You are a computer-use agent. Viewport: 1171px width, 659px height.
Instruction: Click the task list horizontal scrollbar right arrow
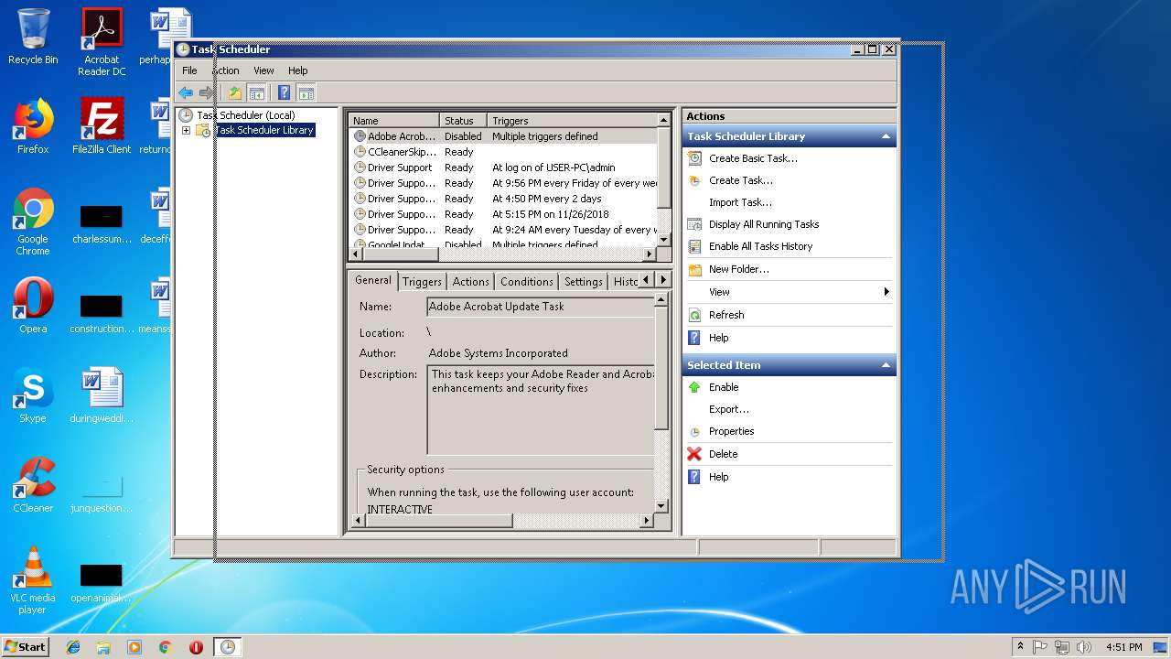tap(650, 254)
